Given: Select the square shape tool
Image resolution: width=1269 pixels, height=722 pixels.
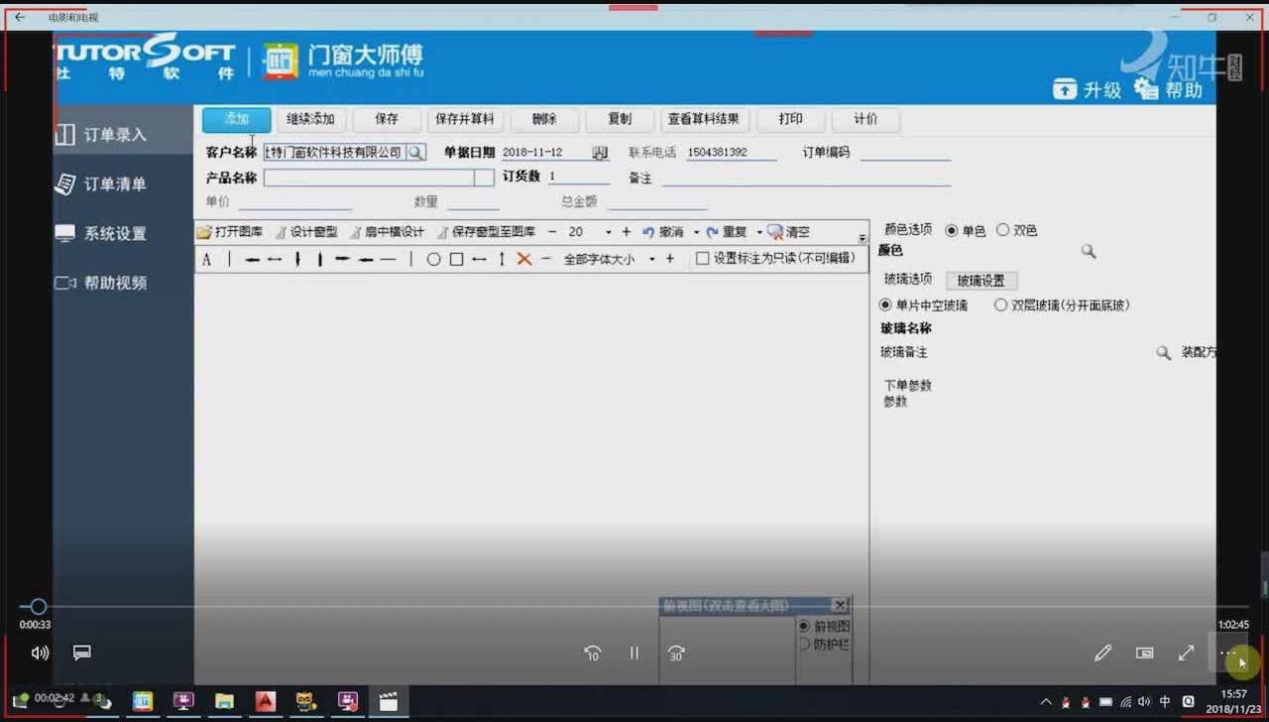Looking at the screenshot, I should pyautogui.click(x=456, y=260).
